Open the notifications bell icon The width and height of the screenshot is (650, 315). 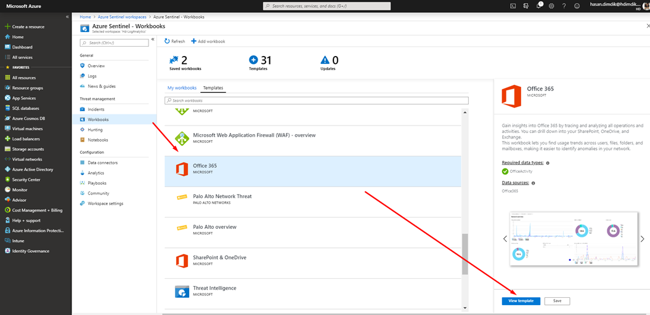(x=538, y=6)
